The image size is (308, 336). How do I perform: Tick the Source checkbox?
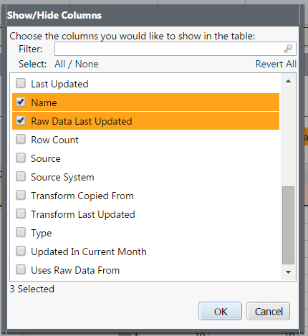coord(21,158)
